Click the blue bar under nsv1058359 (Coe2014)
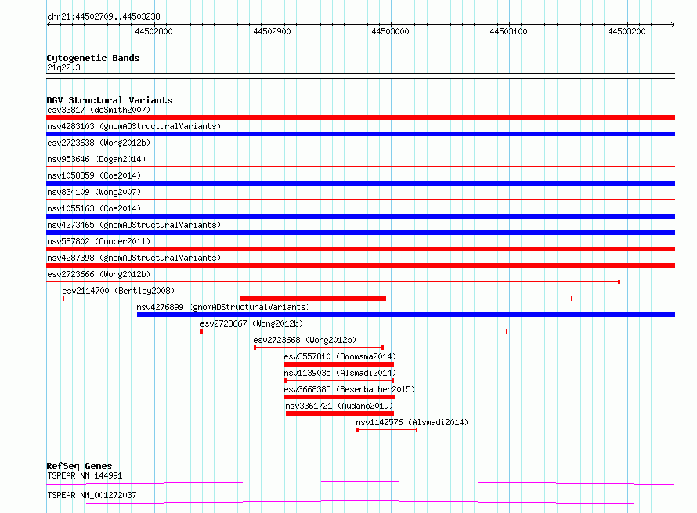The height and width of the screenshot is (513, 697). point(360,183)
